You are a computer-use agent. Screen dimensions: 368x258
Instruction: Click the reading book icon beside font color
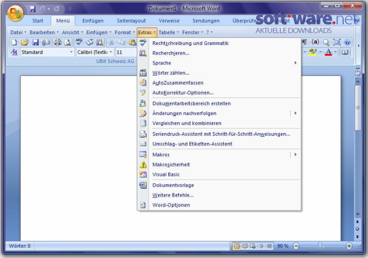[345, 52]
